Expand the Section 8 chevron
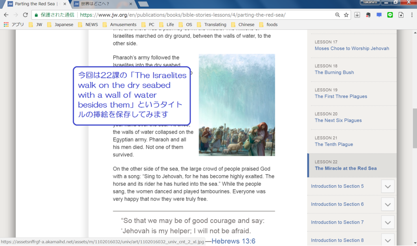The height and width of the screenshot is (246, 417). 388,240
